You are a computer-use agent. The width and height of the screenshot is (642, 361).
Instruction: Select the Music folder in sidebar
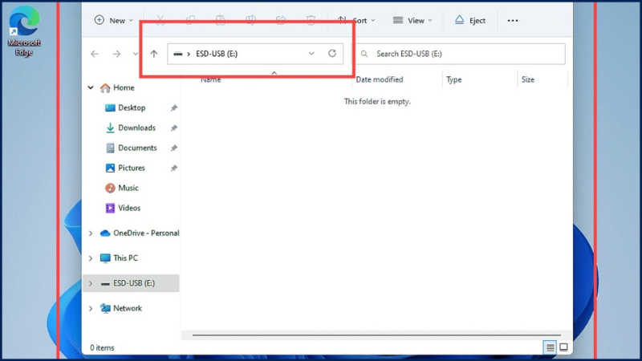click(128, 188)
